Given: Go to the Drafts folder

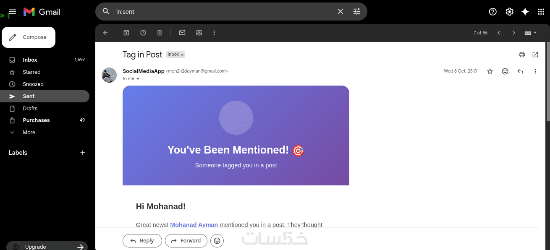Looking at the screenshot, I should pos(30,109).
